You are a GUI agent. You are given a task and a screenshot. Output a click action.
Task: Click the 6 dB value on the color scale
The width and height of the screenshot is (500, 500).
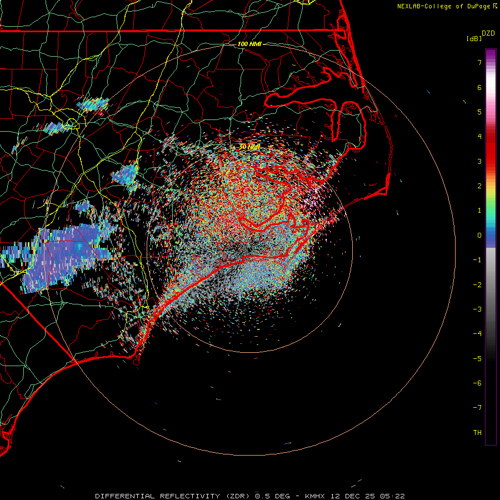(x=479, y=87)
